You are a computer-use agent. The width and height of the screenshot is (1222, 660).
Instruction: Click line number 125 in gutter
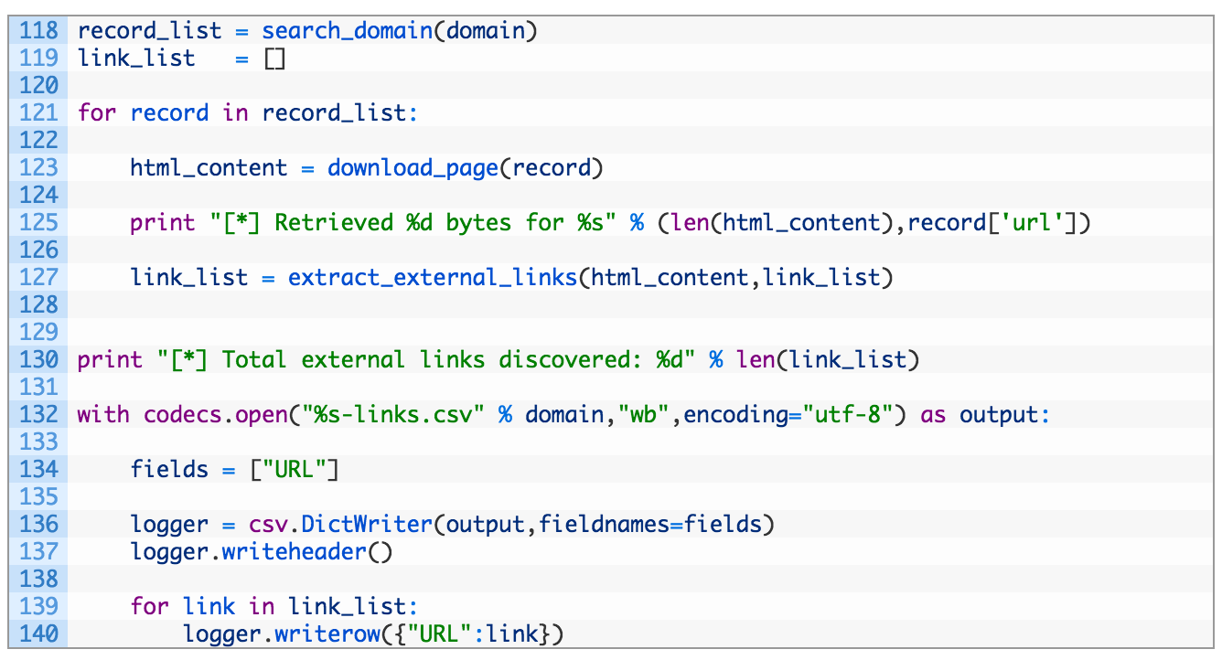click(x=38, y=223)
